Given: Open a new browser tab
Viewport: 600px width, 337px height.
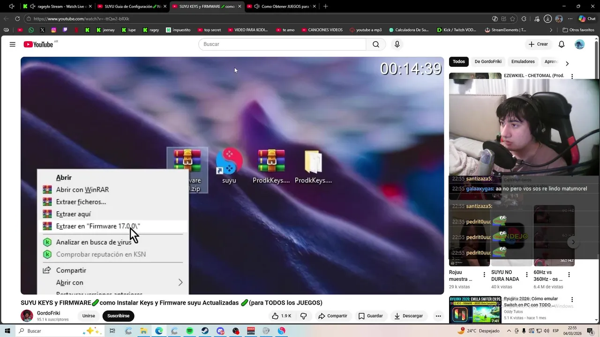Looking at the screenshot, I should (x=326, y=7).
